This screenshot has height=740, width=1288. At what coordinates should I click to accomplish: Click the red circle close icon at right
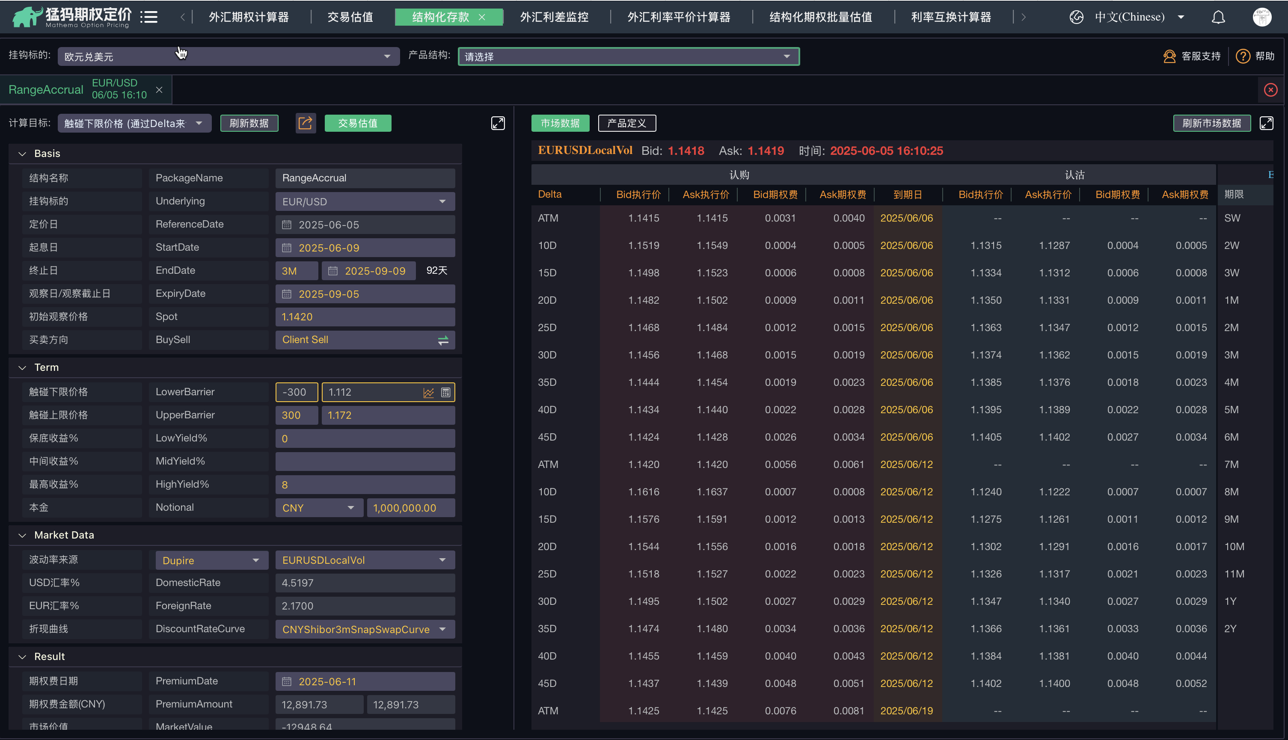pos(1270,90)
